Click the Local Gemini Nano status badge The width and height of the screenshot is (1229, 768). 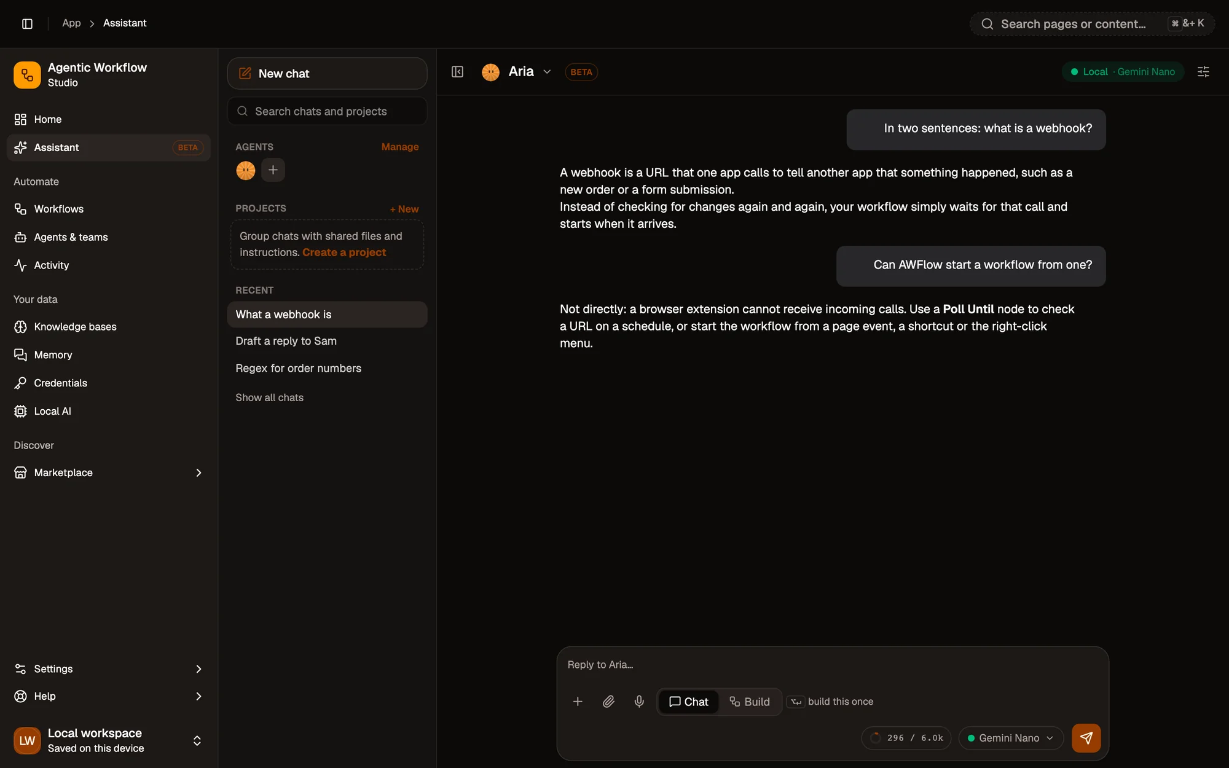[1123, 72]
